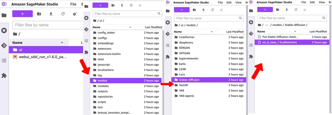332x115 pixels.
Task: Click the new launcher plus button in root panel
Action: click(22, 14)
